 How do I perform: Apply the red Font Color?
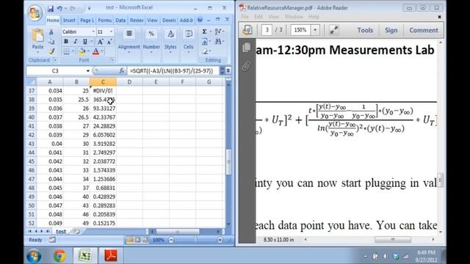pos(96,51)
